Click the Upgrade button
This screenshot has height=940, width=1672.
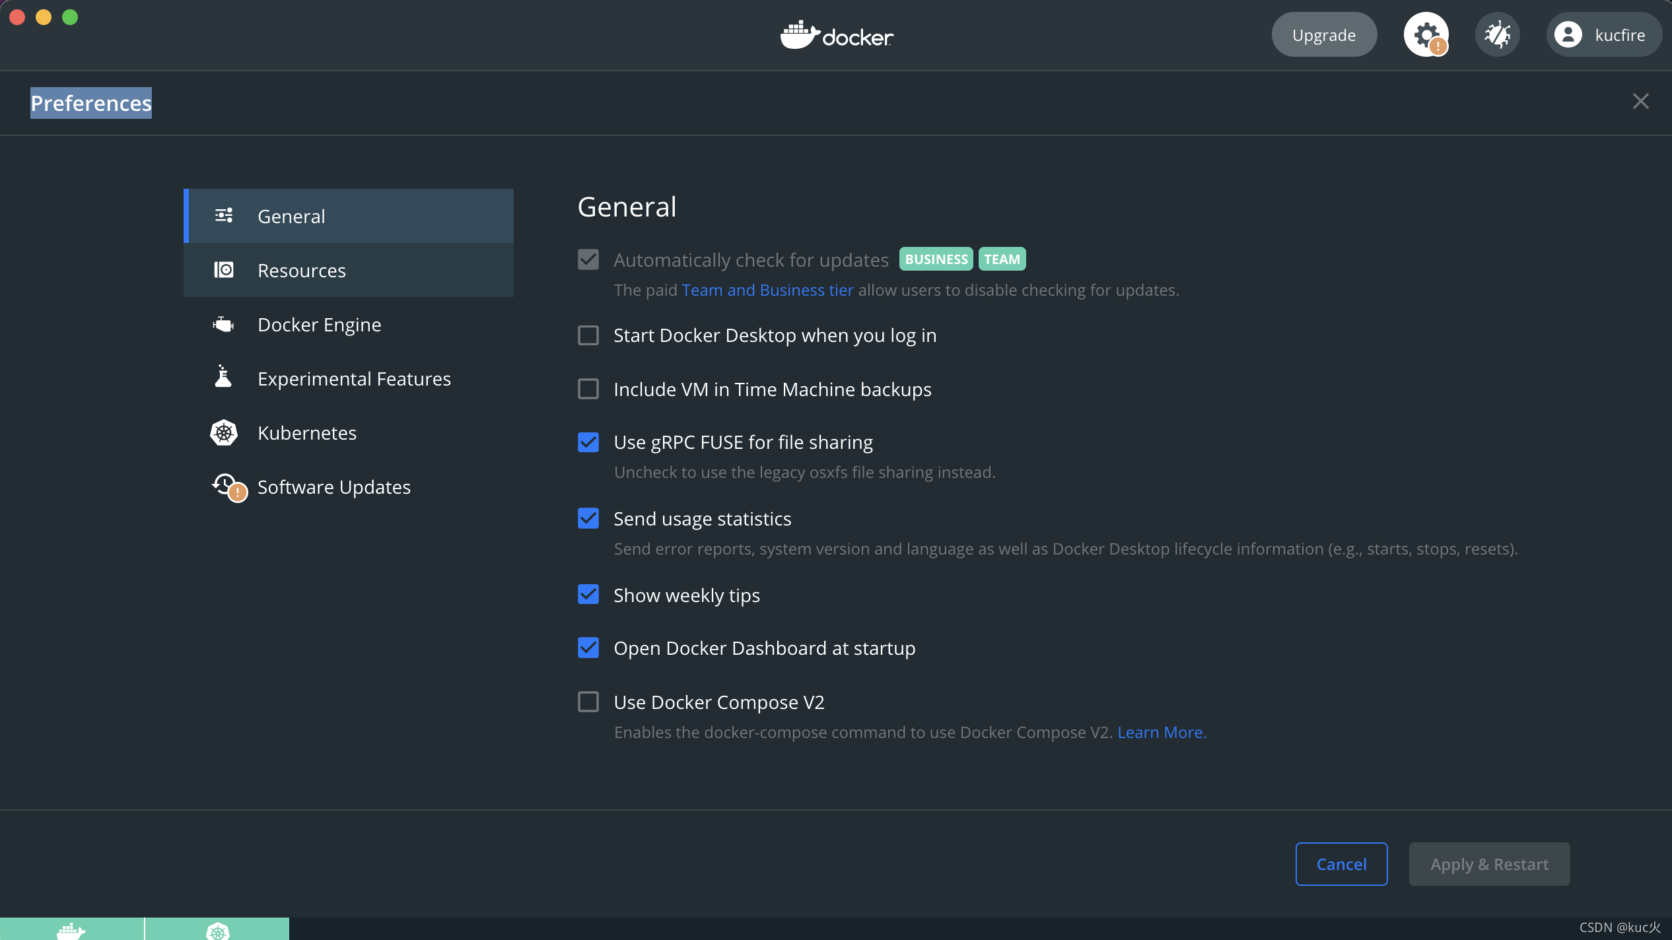pos(1324,34)
